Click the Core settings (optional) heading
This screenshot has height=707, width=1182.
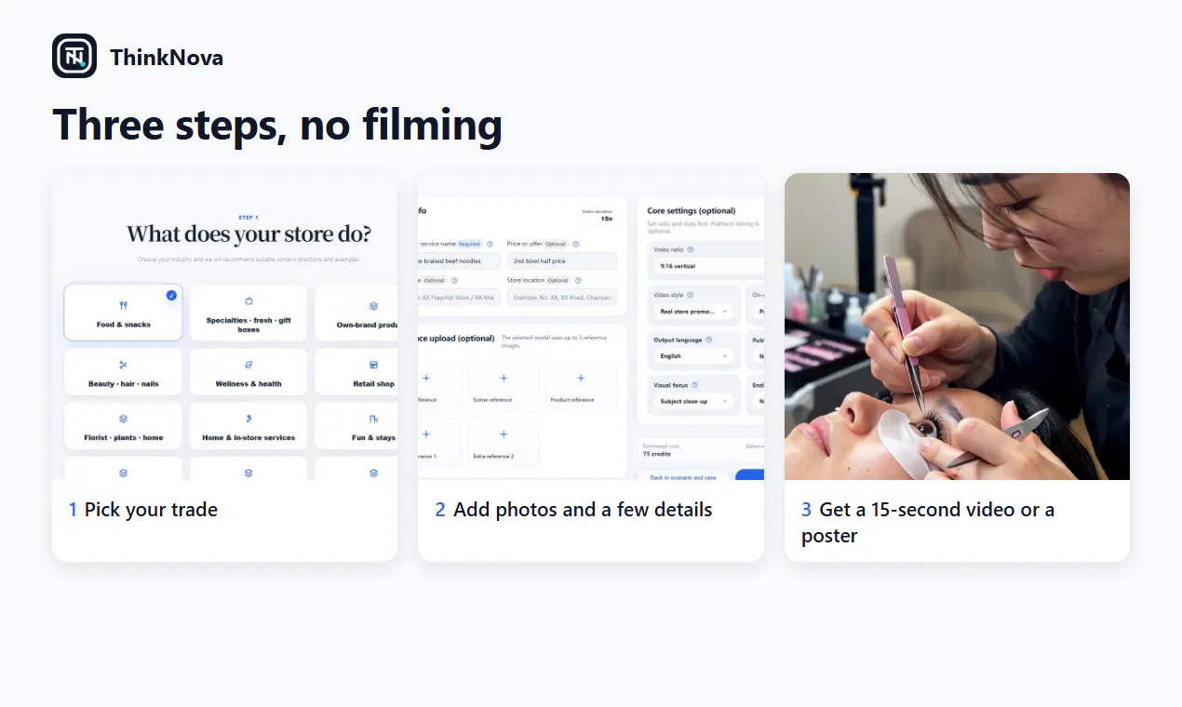tap(692, 211)
